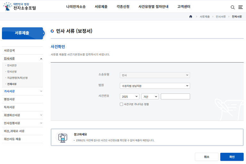The height and width of the screenshot is (164, 246).
Task: Collapse the 민사서류 sidebar section
Action: (x=41, y=59)
